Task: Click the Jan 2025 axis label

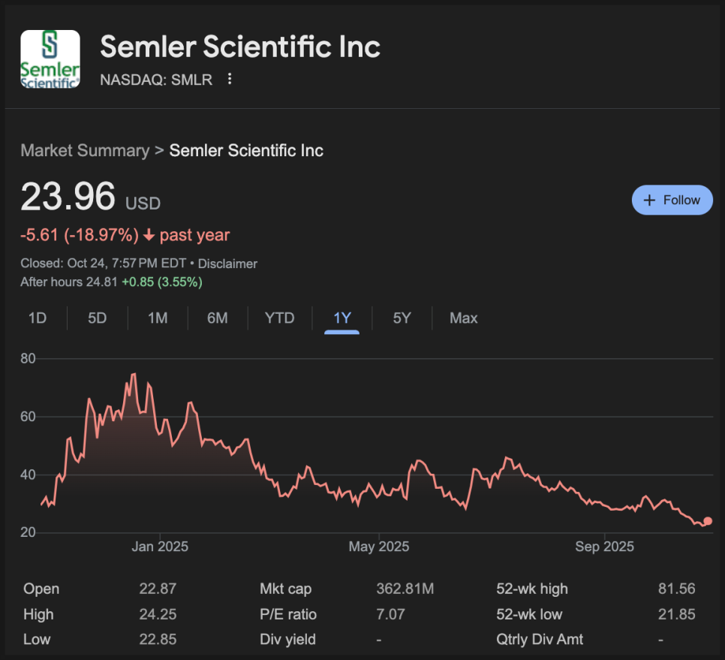Action: pos(160,547)
